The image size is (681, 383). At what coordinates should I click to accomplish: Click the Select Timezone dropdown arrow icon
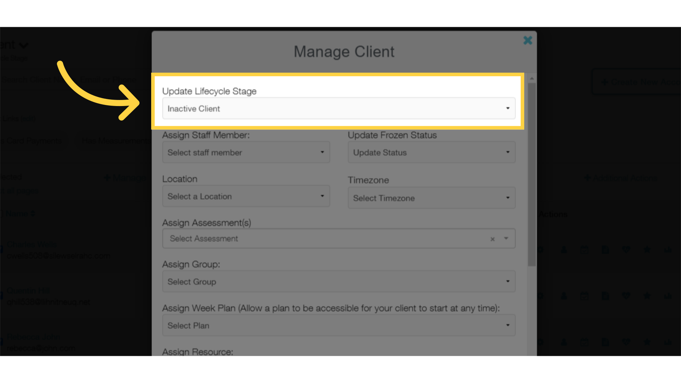[x=508, y=197]
